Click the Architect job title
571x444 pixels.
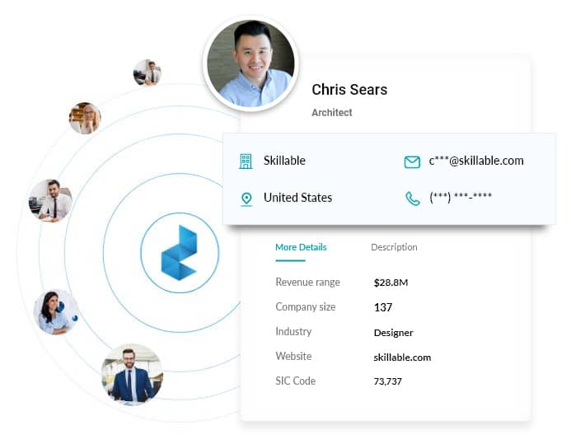332,113
